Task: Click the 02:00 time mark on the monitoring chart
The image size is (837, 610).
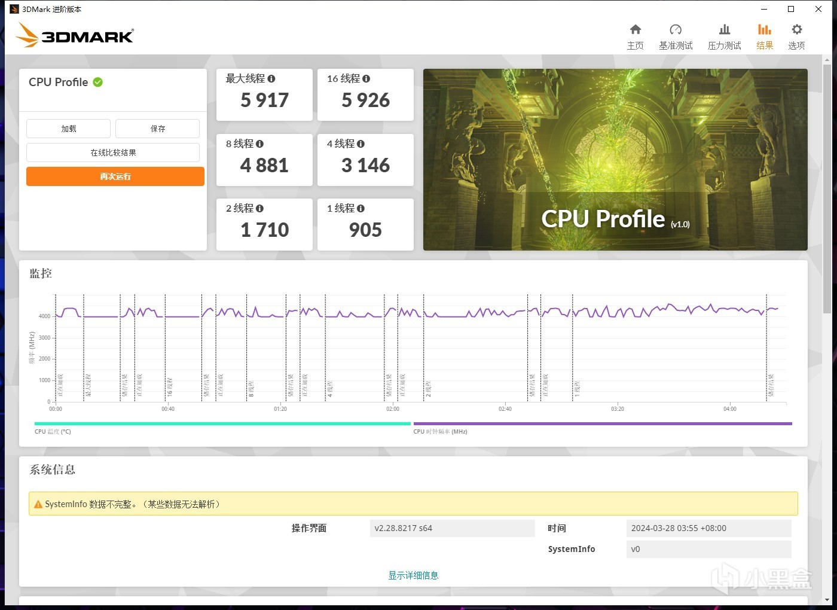Action: point(393,409)
